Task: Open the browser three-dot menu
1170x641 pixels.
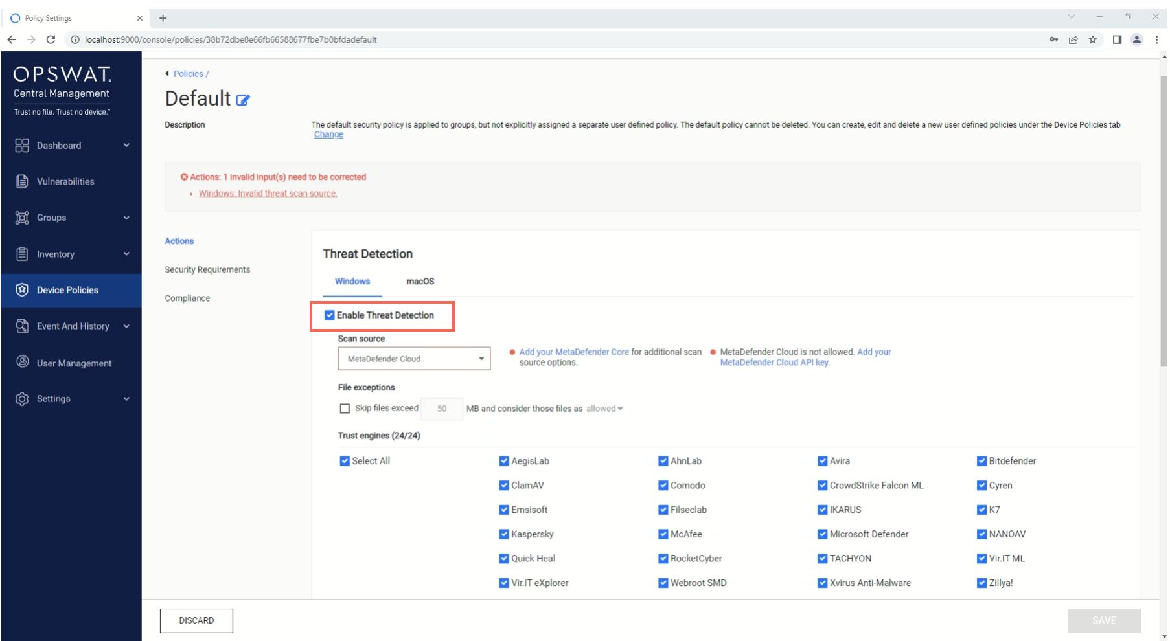Action: [1156, 39]
